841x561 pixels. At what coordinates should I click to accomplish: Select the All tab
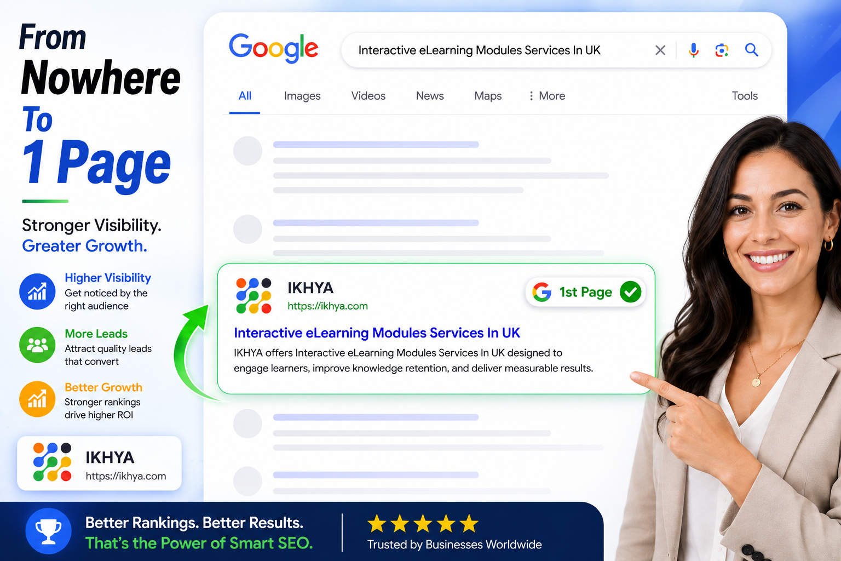245,96
